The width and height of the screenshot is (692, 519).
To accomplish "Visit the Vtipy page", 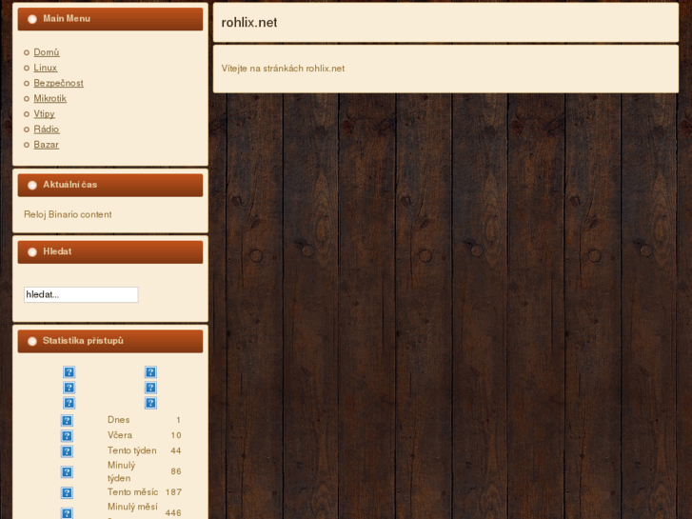I will (x=44, y=114).
